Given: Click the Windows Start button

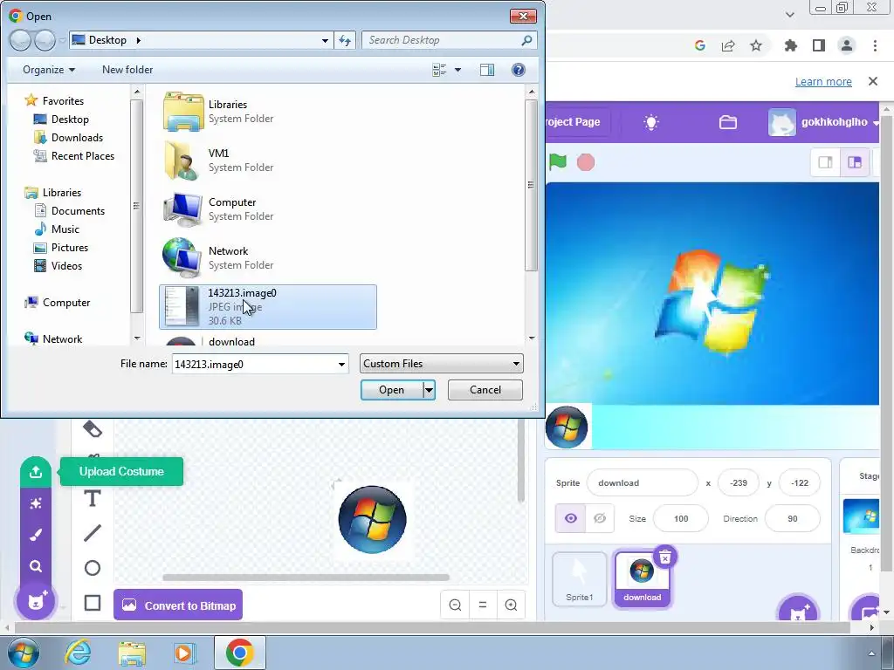Looking at the screenshot, I should pos(24,653).
